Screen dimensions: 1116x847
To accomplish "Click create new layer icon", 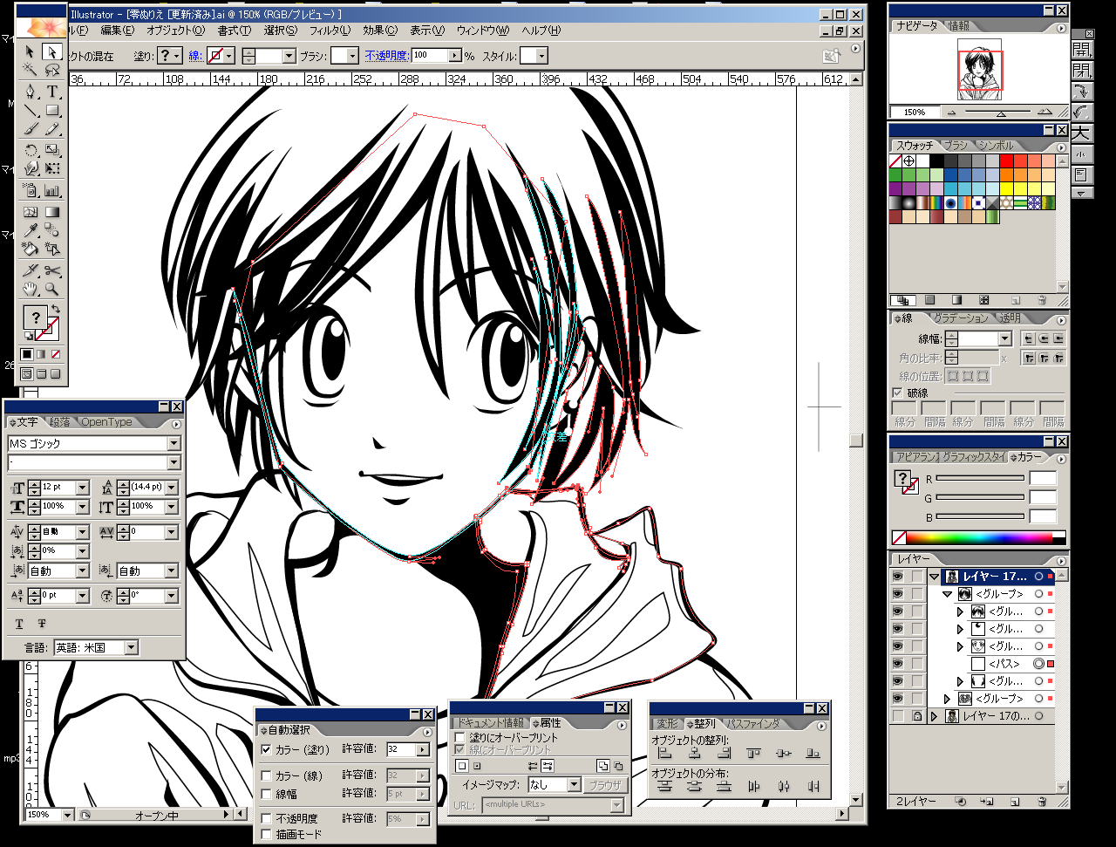I will click(1014, 801).
